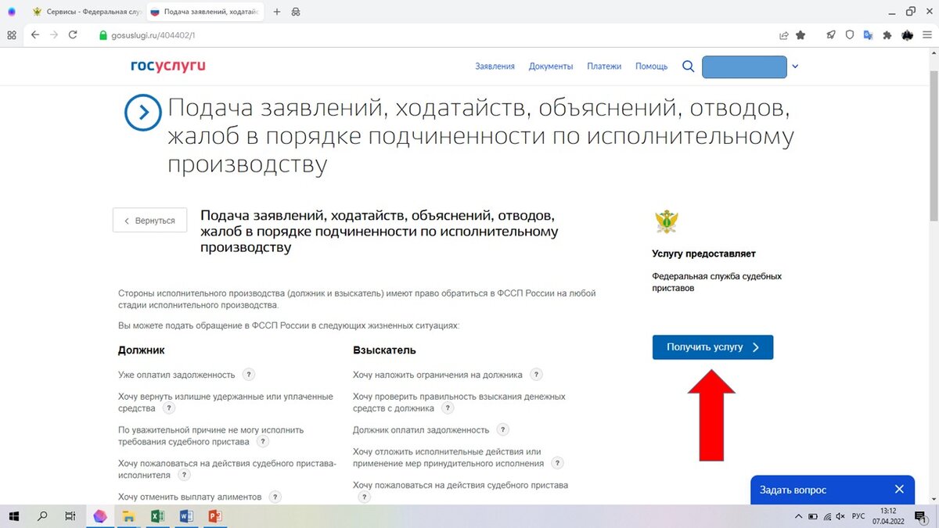The image size is (939, 528).
Task: Reload the page with refresh icon
Action: [x=73, y=35]
